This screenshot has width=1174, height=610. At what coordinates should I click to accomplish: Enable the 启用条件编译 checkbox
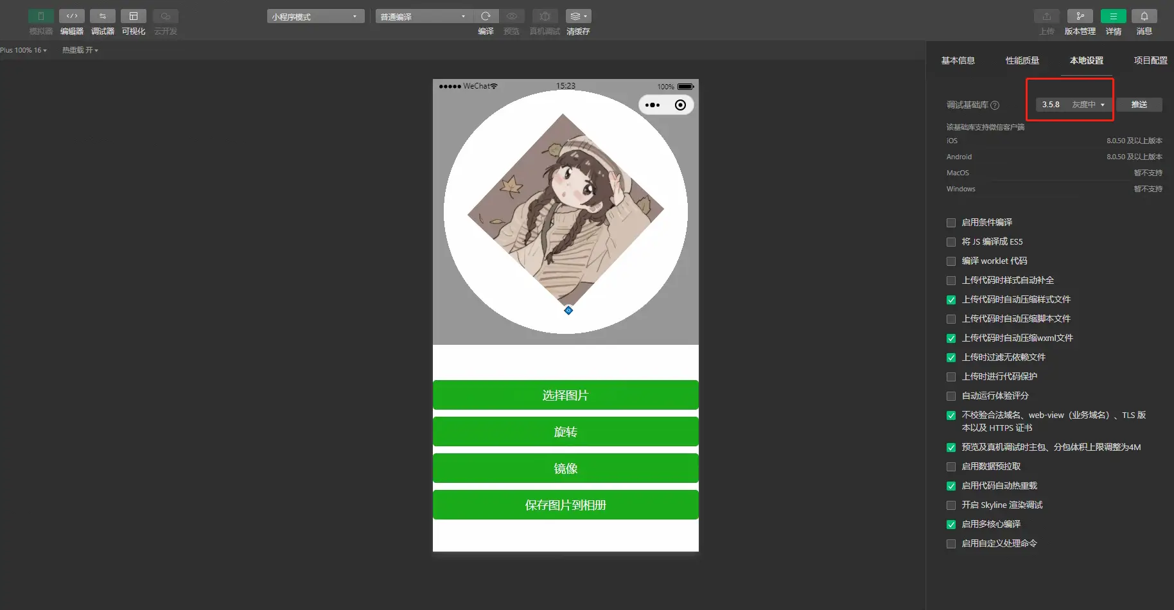951,223
